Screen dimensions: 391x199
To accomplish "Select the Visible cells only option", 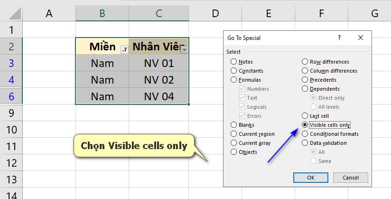I will [x=326, y=124].
